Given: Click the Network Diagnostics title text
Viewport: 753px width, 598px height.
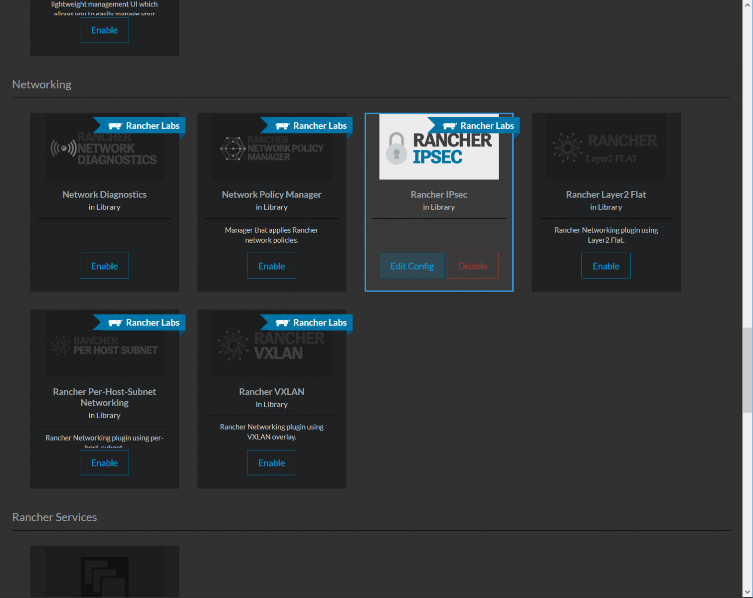Looking at the screenshot, I should 104,194.
